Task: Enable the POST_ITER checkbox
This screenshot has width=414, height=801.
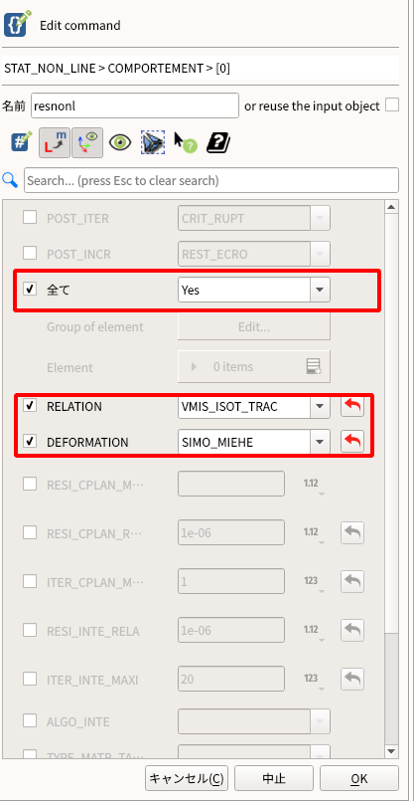Action: (x=30, y=218)
